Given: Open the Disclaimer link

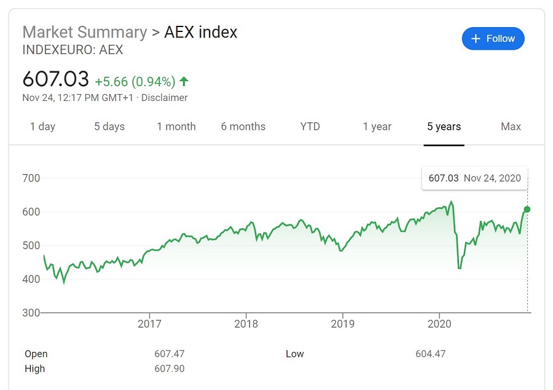Looking at the screenshot, I should (164, 98).
